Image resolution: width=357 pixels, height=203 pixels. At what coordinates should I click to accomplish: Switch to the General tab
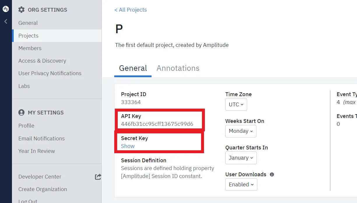[x=133, y=68]
